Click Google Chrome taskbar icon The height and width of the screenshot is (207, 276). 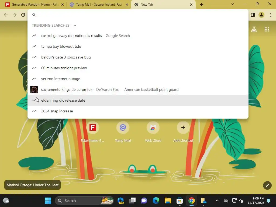(192, 201)
